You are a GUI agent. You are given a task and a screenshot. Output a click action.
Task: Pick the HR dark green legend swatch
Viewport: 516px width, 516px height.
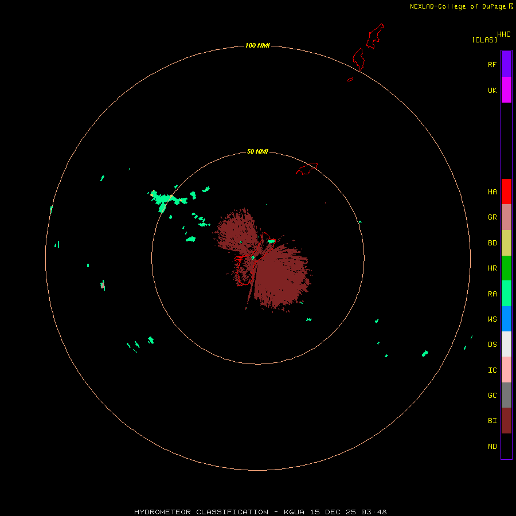point(506,268)
